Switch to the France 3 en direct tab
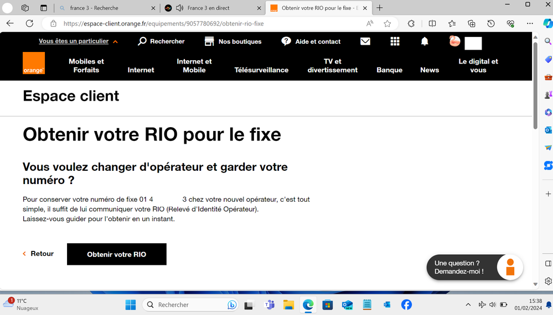This screenshot has width=553, height=315. (x=213, y=8)
